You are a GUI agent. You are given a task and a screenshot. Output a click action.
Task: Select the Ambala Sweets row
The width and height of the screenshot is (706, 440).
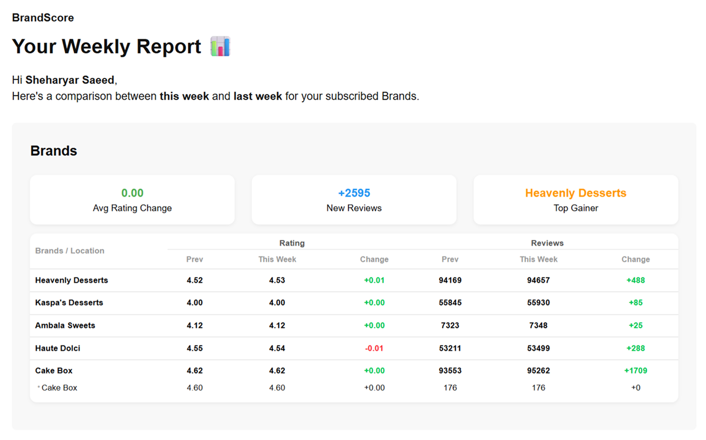point(65,325)
